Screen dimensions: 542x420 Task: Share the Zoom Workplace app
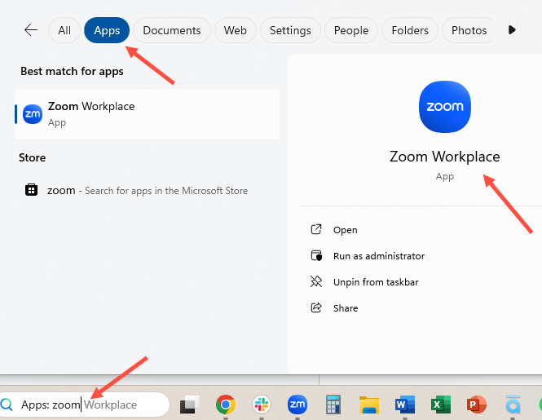[x=346, y=308]
